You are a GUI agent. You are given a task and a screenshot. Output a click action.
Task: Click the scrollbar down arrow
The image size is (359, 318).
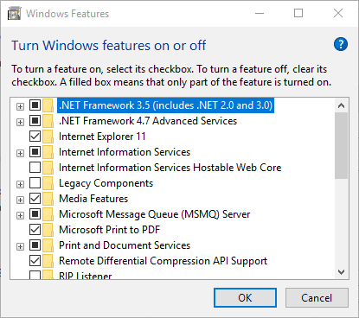click(x=342, y=272)
